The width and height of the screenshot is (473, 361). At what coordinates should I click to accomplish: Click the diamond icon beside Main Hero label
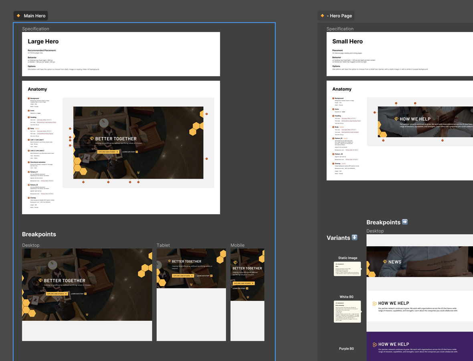pos(18,16)
